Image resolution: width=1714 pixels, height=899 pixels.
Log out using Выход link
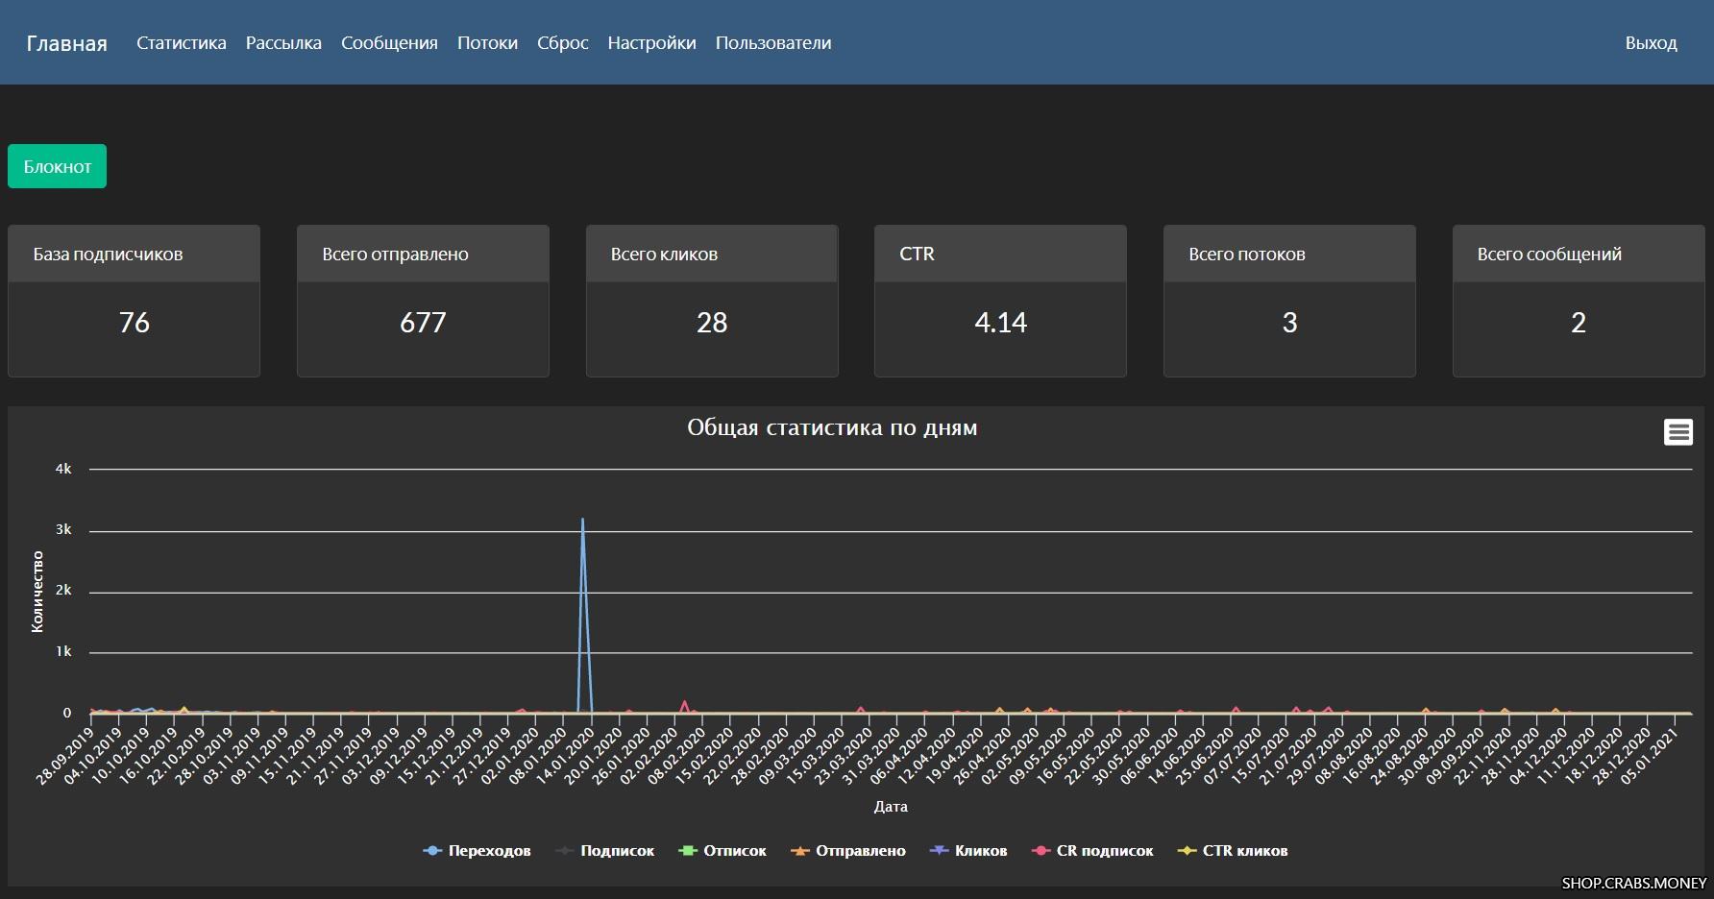pyautogui.click(x=1651, y=43)
